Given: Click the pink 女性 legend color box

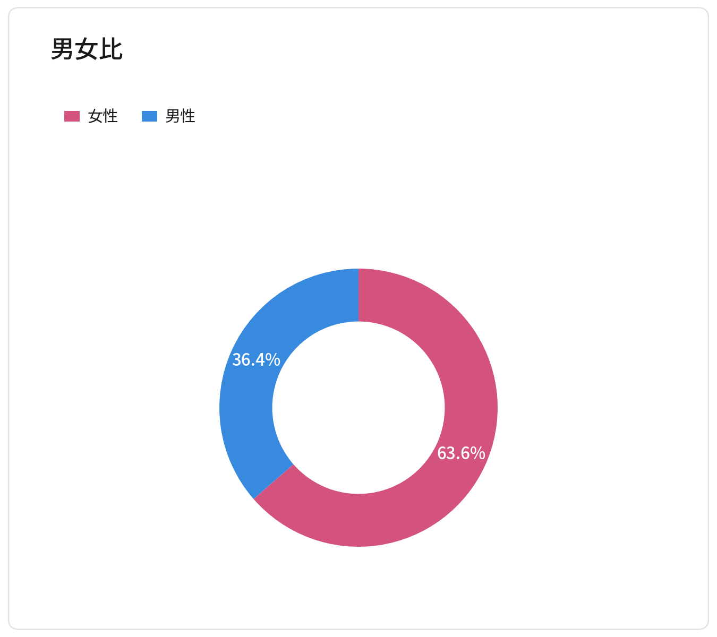Looking at the screenshot, I should tap(72, 116).
